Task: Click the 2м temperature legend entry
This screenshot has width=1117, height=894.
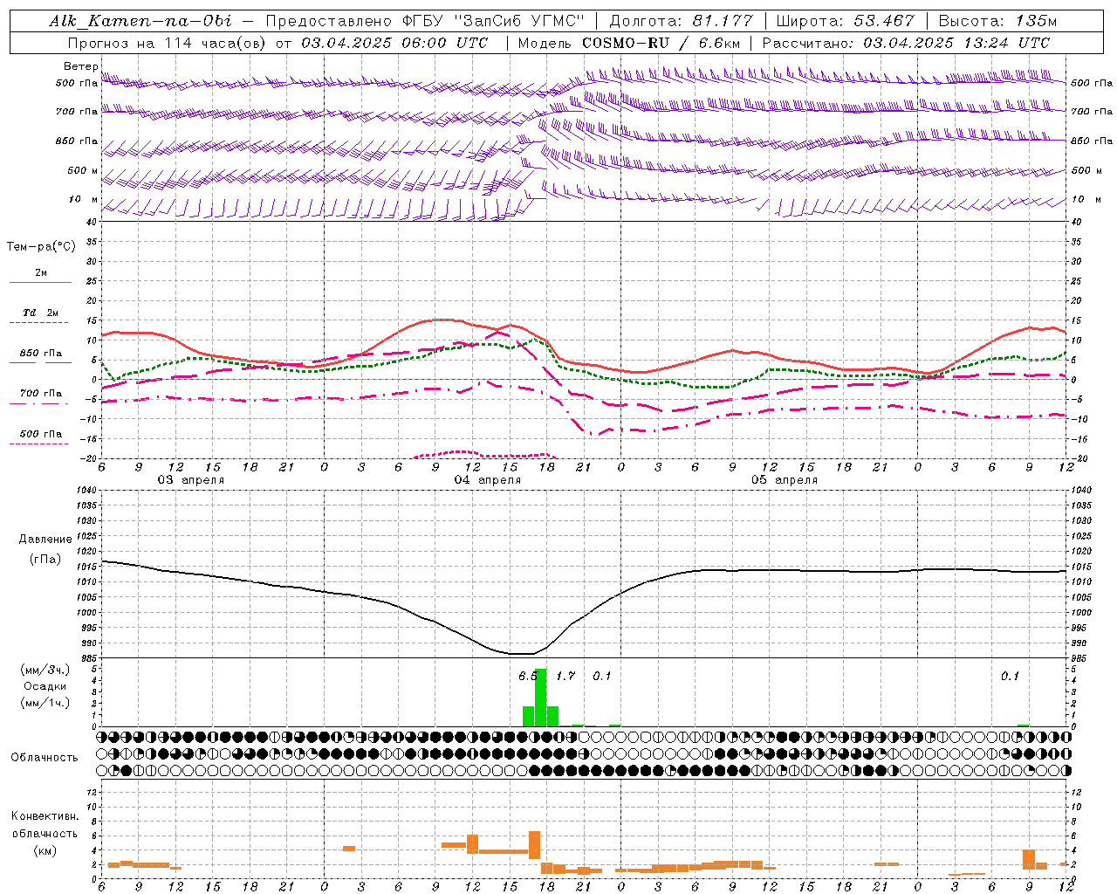Action: tap(40, 272)
